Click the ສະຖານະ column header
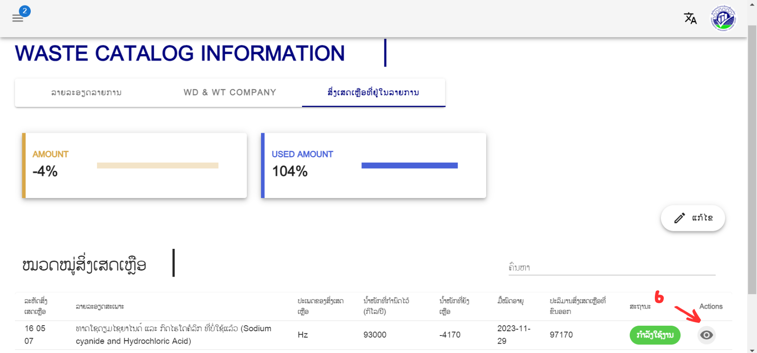The image size is (757, 353). pyautogui.click(x=640, y=306)
